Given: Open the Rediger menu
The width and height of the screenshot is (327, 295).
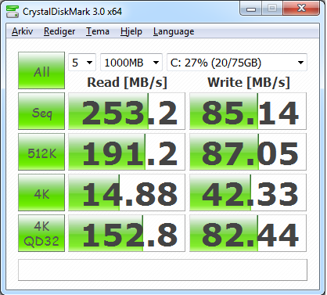Looking at the screenshot, I should (59, 31).
